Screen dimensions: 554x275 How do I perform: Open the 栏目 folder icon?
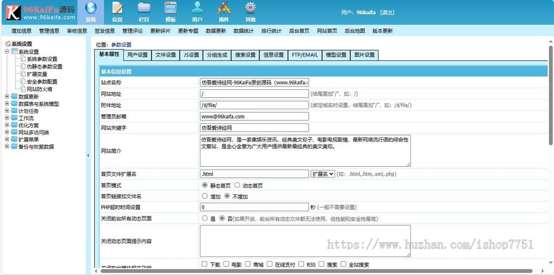click(144, 8)
